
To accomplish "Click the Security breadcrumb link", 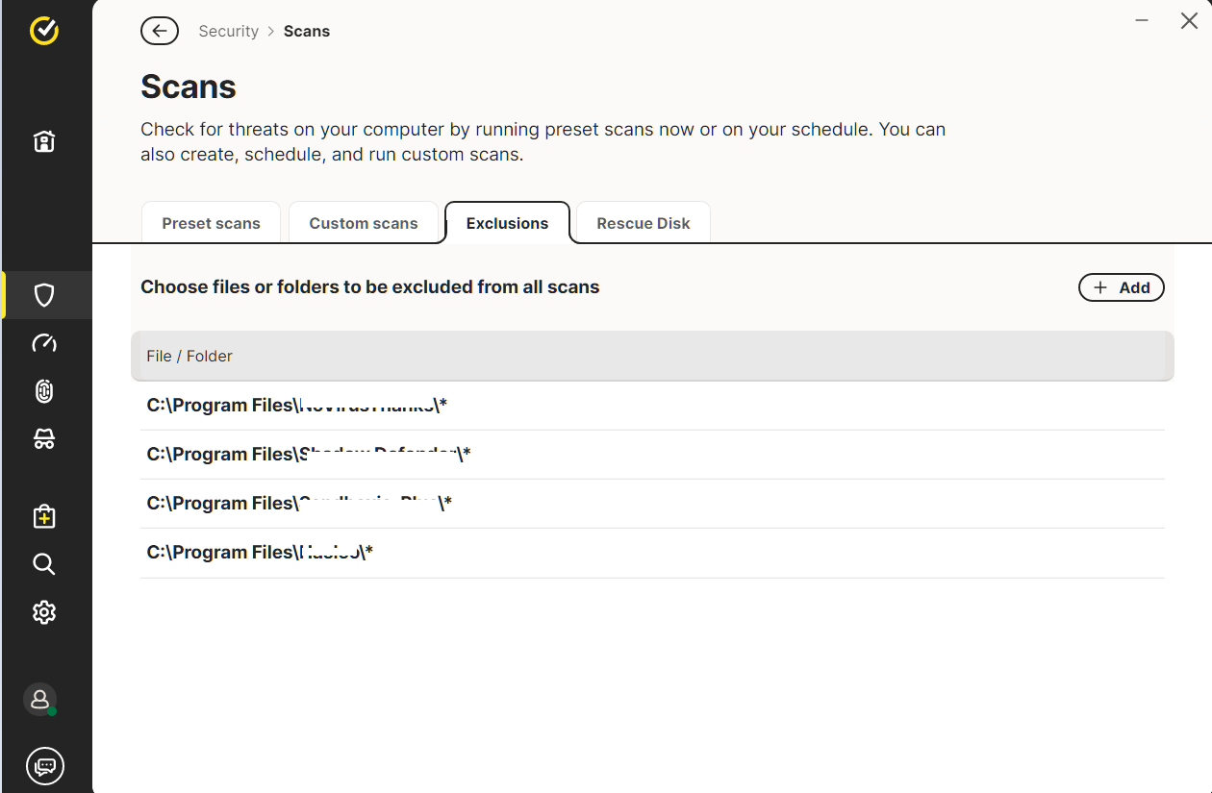I will (x=228, y=31).
